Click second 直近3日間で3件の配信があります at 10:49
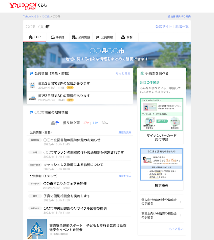This screenshot has height=240, width=214. (64, 96)
